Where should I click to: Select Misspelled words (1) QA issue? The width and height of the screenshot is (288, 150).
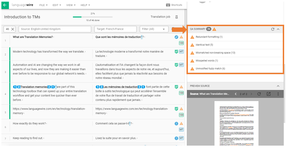coord(235,61)
